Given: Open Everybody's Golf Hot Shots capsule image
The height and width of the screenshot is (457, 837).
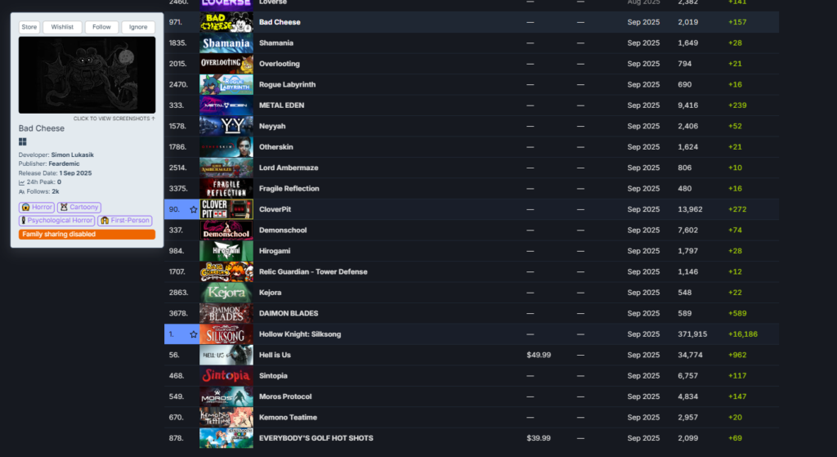Looking at the screenshot, I should pyautogui.click(x=226, y=439).
